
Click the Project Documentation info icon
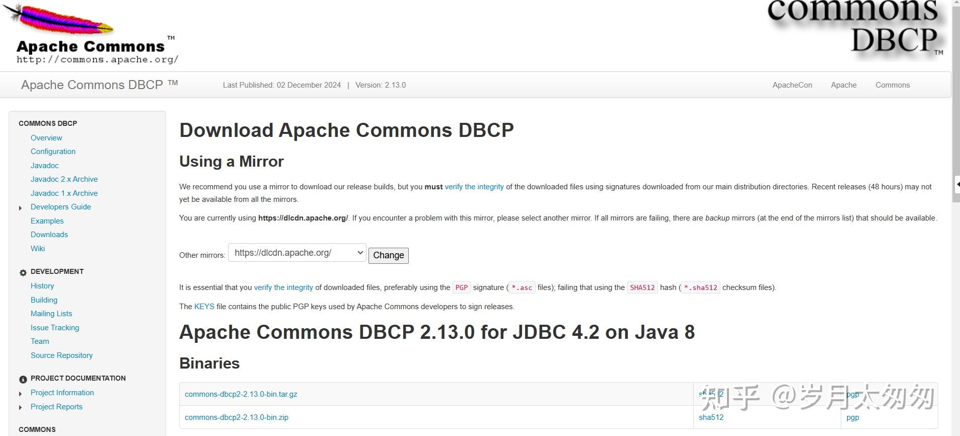pos(23,379)
